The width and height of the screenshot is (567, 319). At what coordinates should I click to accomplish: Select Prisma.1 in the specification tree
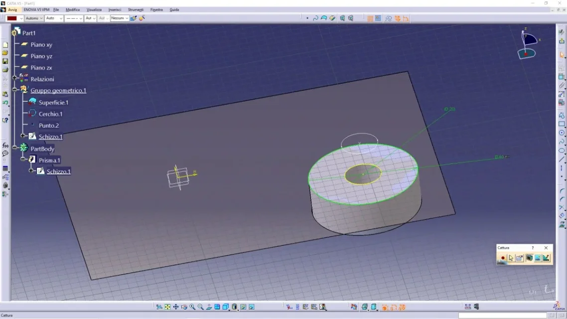pyautogui.click(x=49, y=160)
